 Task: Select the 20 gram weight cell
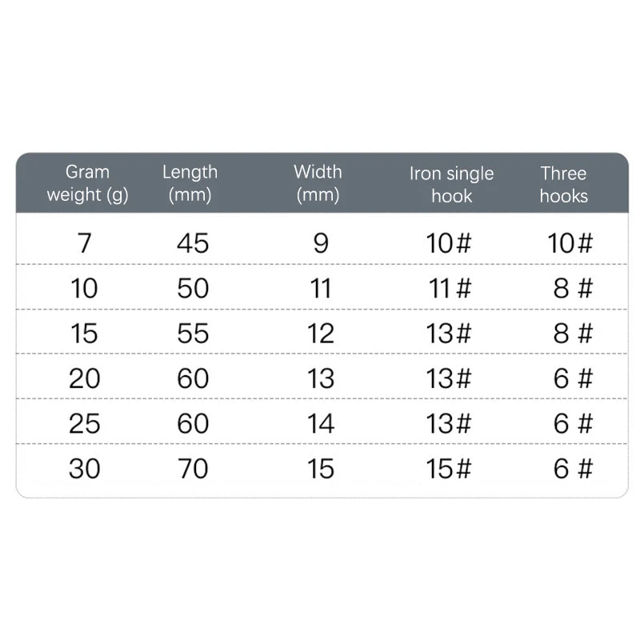(84, 378)
